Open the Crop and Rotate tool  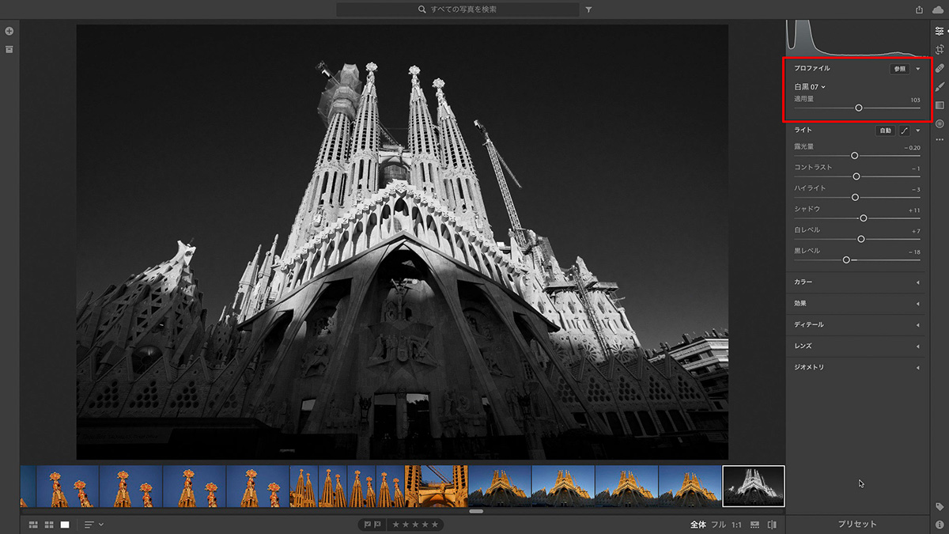pyautogui.click(x=940, y=49)
